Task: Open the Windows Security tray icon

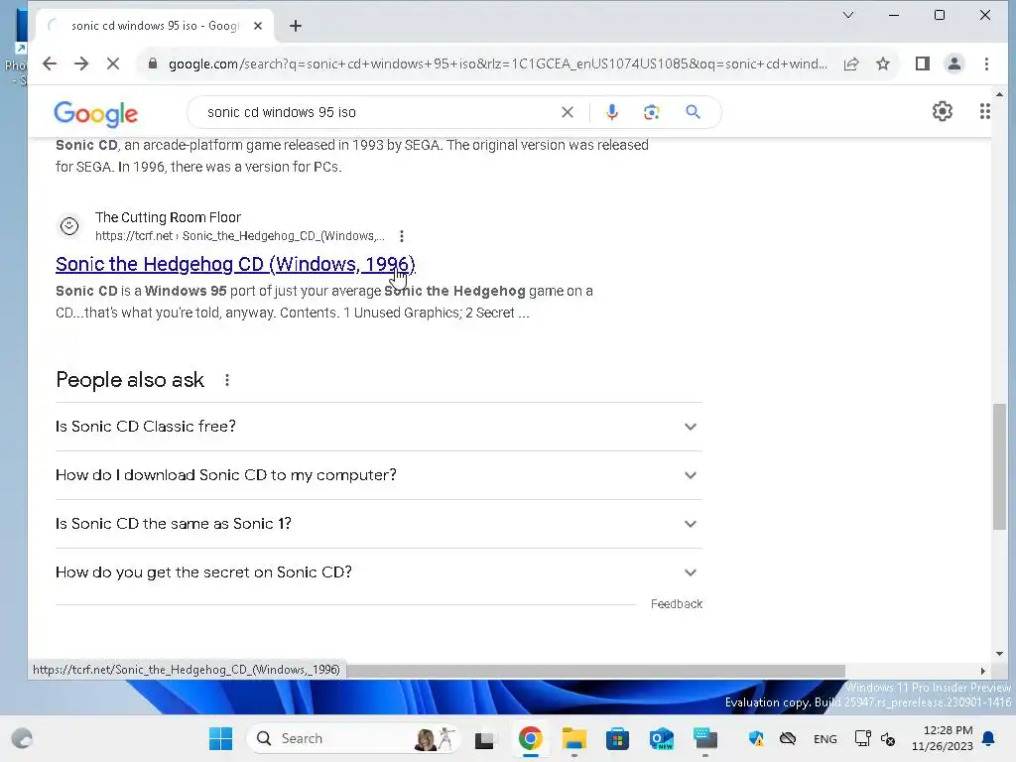Action: click(755, 738)
